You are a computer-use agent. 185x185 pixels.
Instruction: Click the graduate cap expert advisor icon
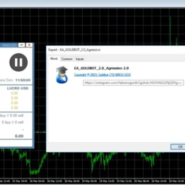pyautogui.click(x=62, y=75)
